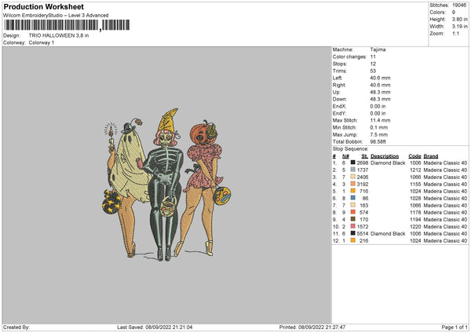Click thread code '1212'

[x=415, y=170]
